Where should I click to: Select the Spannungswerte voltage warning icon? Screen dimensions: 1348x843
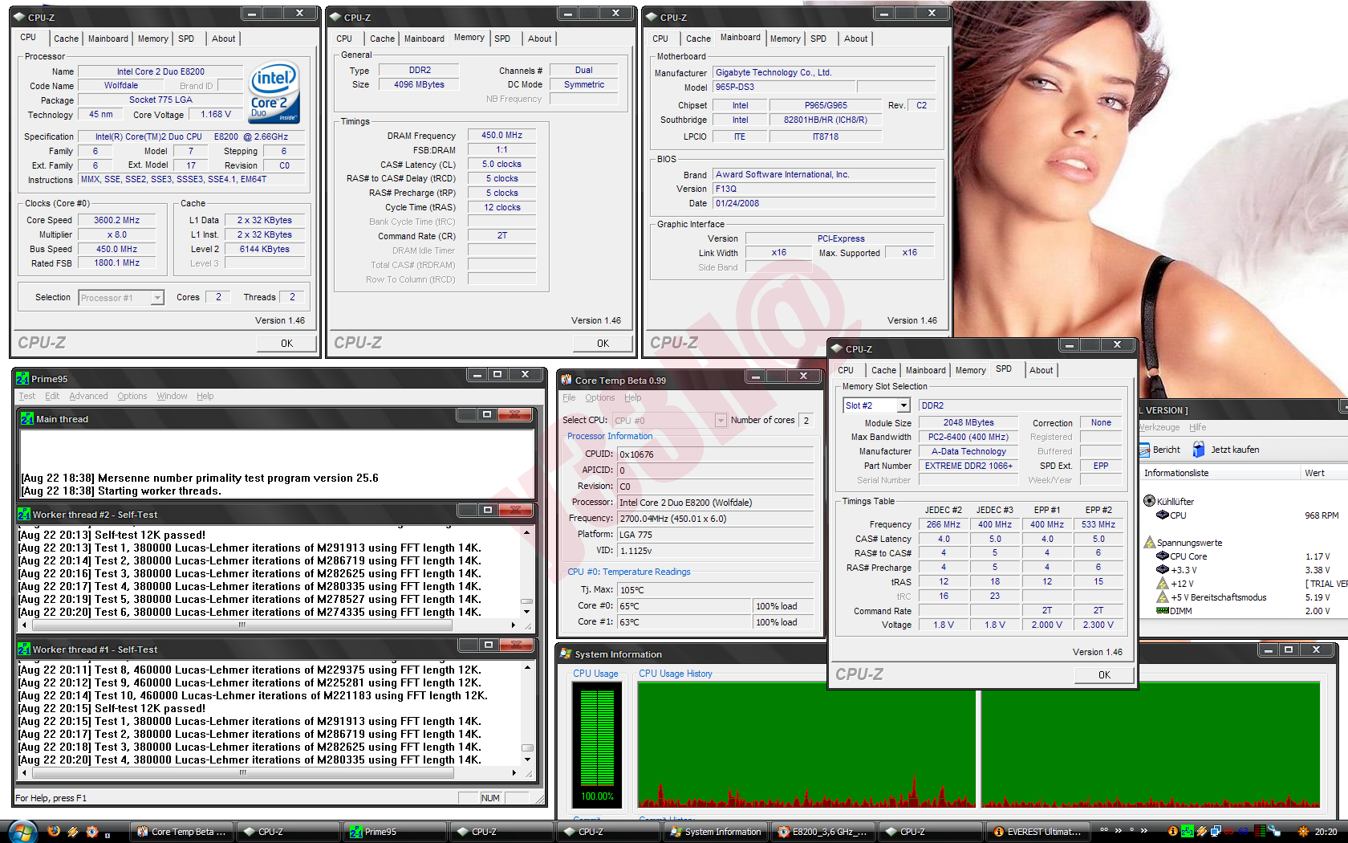1150,543
